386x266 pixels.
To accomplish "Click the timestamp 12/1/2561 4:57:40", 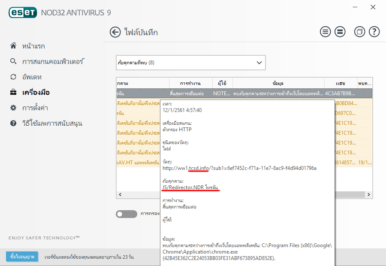I will pyautogui.click(x=182, y=110).
